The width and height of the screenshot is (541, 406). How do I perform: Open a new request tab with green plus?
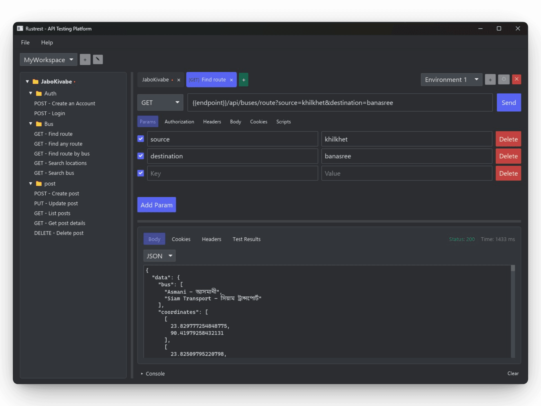click(x=244, y=80)
